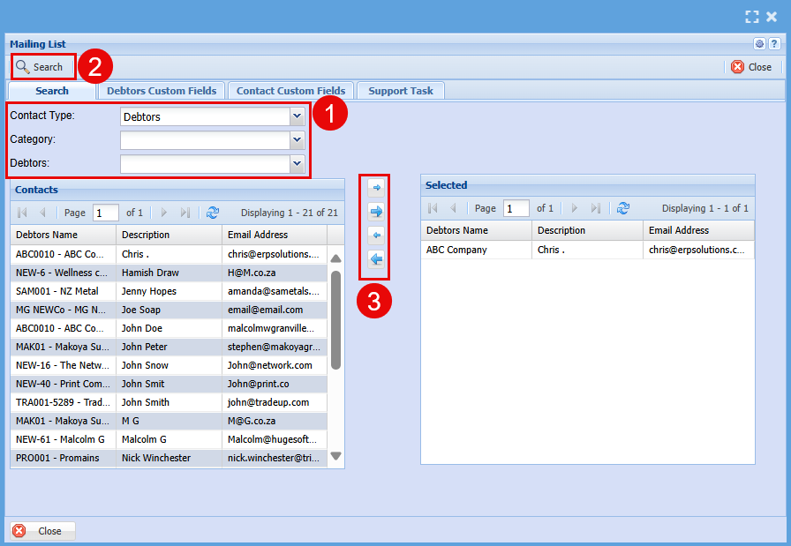Click the print icon in Mailing List header

[759, 44]
